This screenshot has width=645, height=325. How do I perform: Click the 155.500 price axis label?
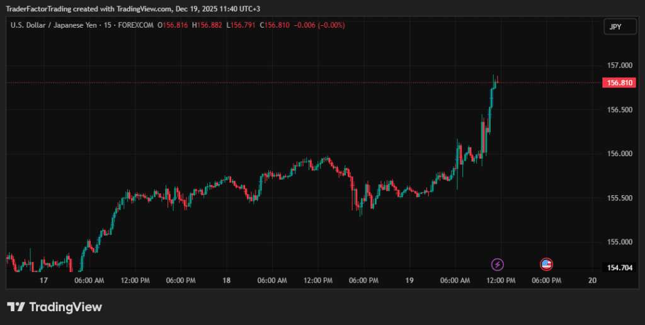pyautogui.click(x=620, y=198)
